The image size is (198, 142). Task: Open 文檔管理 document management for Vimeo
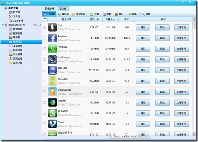(181, 124)
